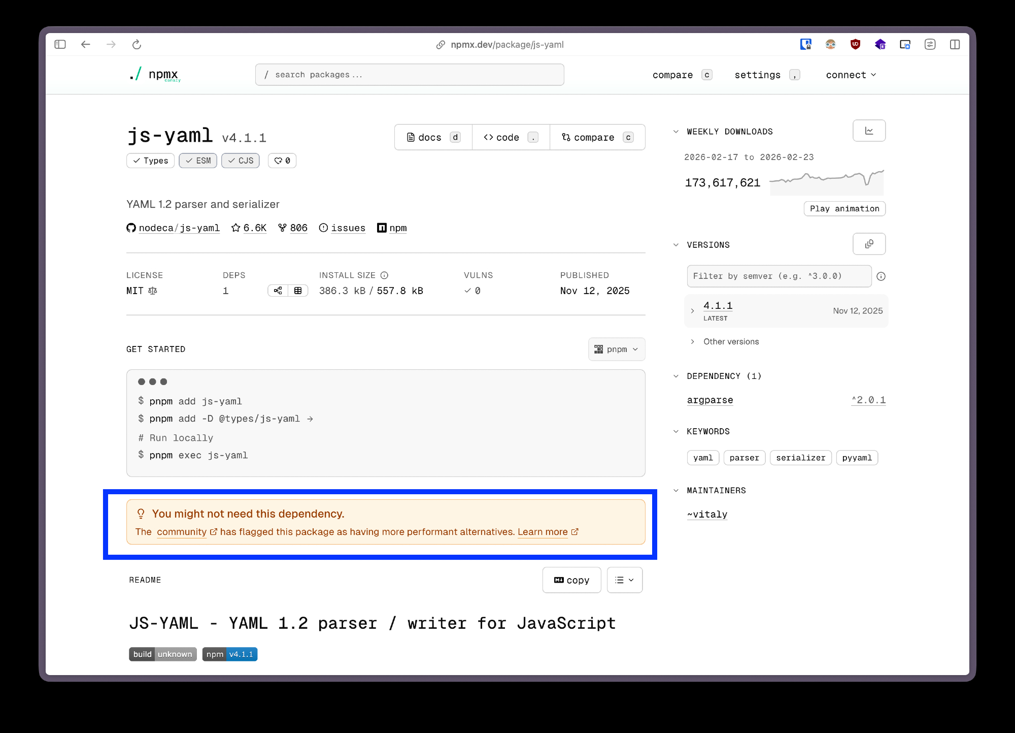Viewport: 1015px width, 733px height.
Task: Open the pnpm package manager dropdown
Action: (616, 349)
